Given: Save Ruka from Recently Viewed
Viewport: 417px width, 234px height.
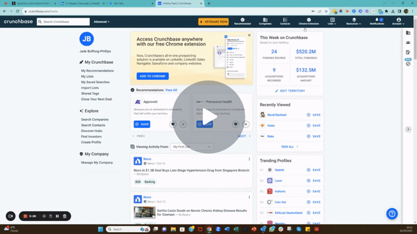Looking at the screenshot, I should 313,136.
